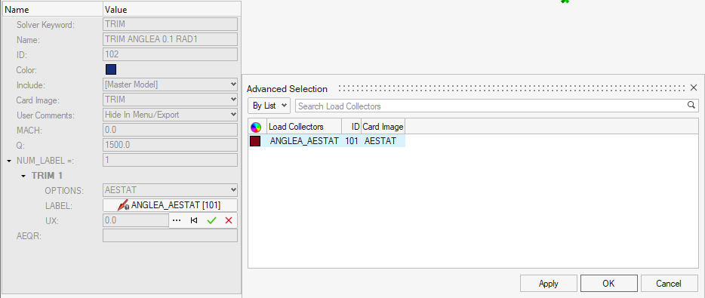
Task: Click the dark red ANGLEA_AESTAT color swatch
Action: (255, 141)
